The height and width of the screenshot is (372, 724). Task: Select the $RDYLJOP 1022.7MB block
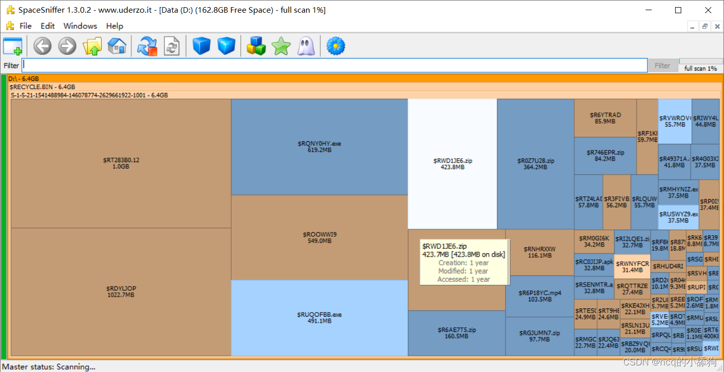(x=121, y=292)
